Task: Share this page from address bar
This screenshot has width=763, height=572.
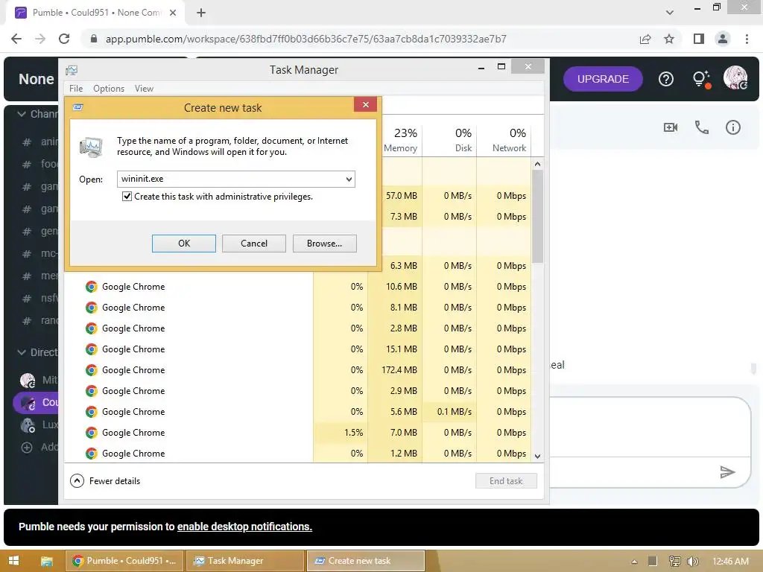Action: pos(645,39)
